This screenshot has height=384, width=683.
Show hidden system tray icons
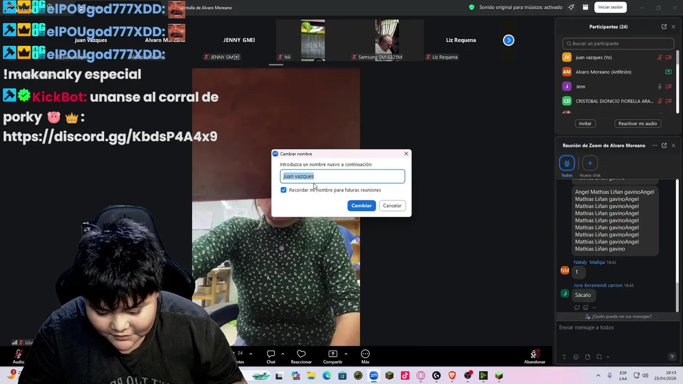point(598,375)
